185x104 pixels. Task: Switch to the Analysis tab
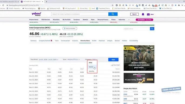tap(110, 41)
